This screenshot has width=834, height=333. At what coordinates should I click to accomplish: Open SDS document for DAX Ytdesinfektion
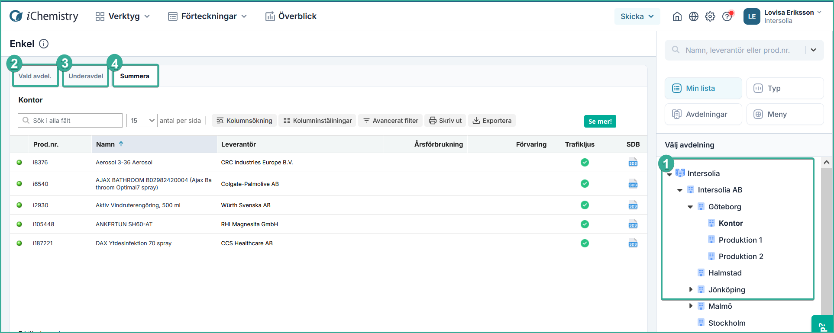pos(633,243)
